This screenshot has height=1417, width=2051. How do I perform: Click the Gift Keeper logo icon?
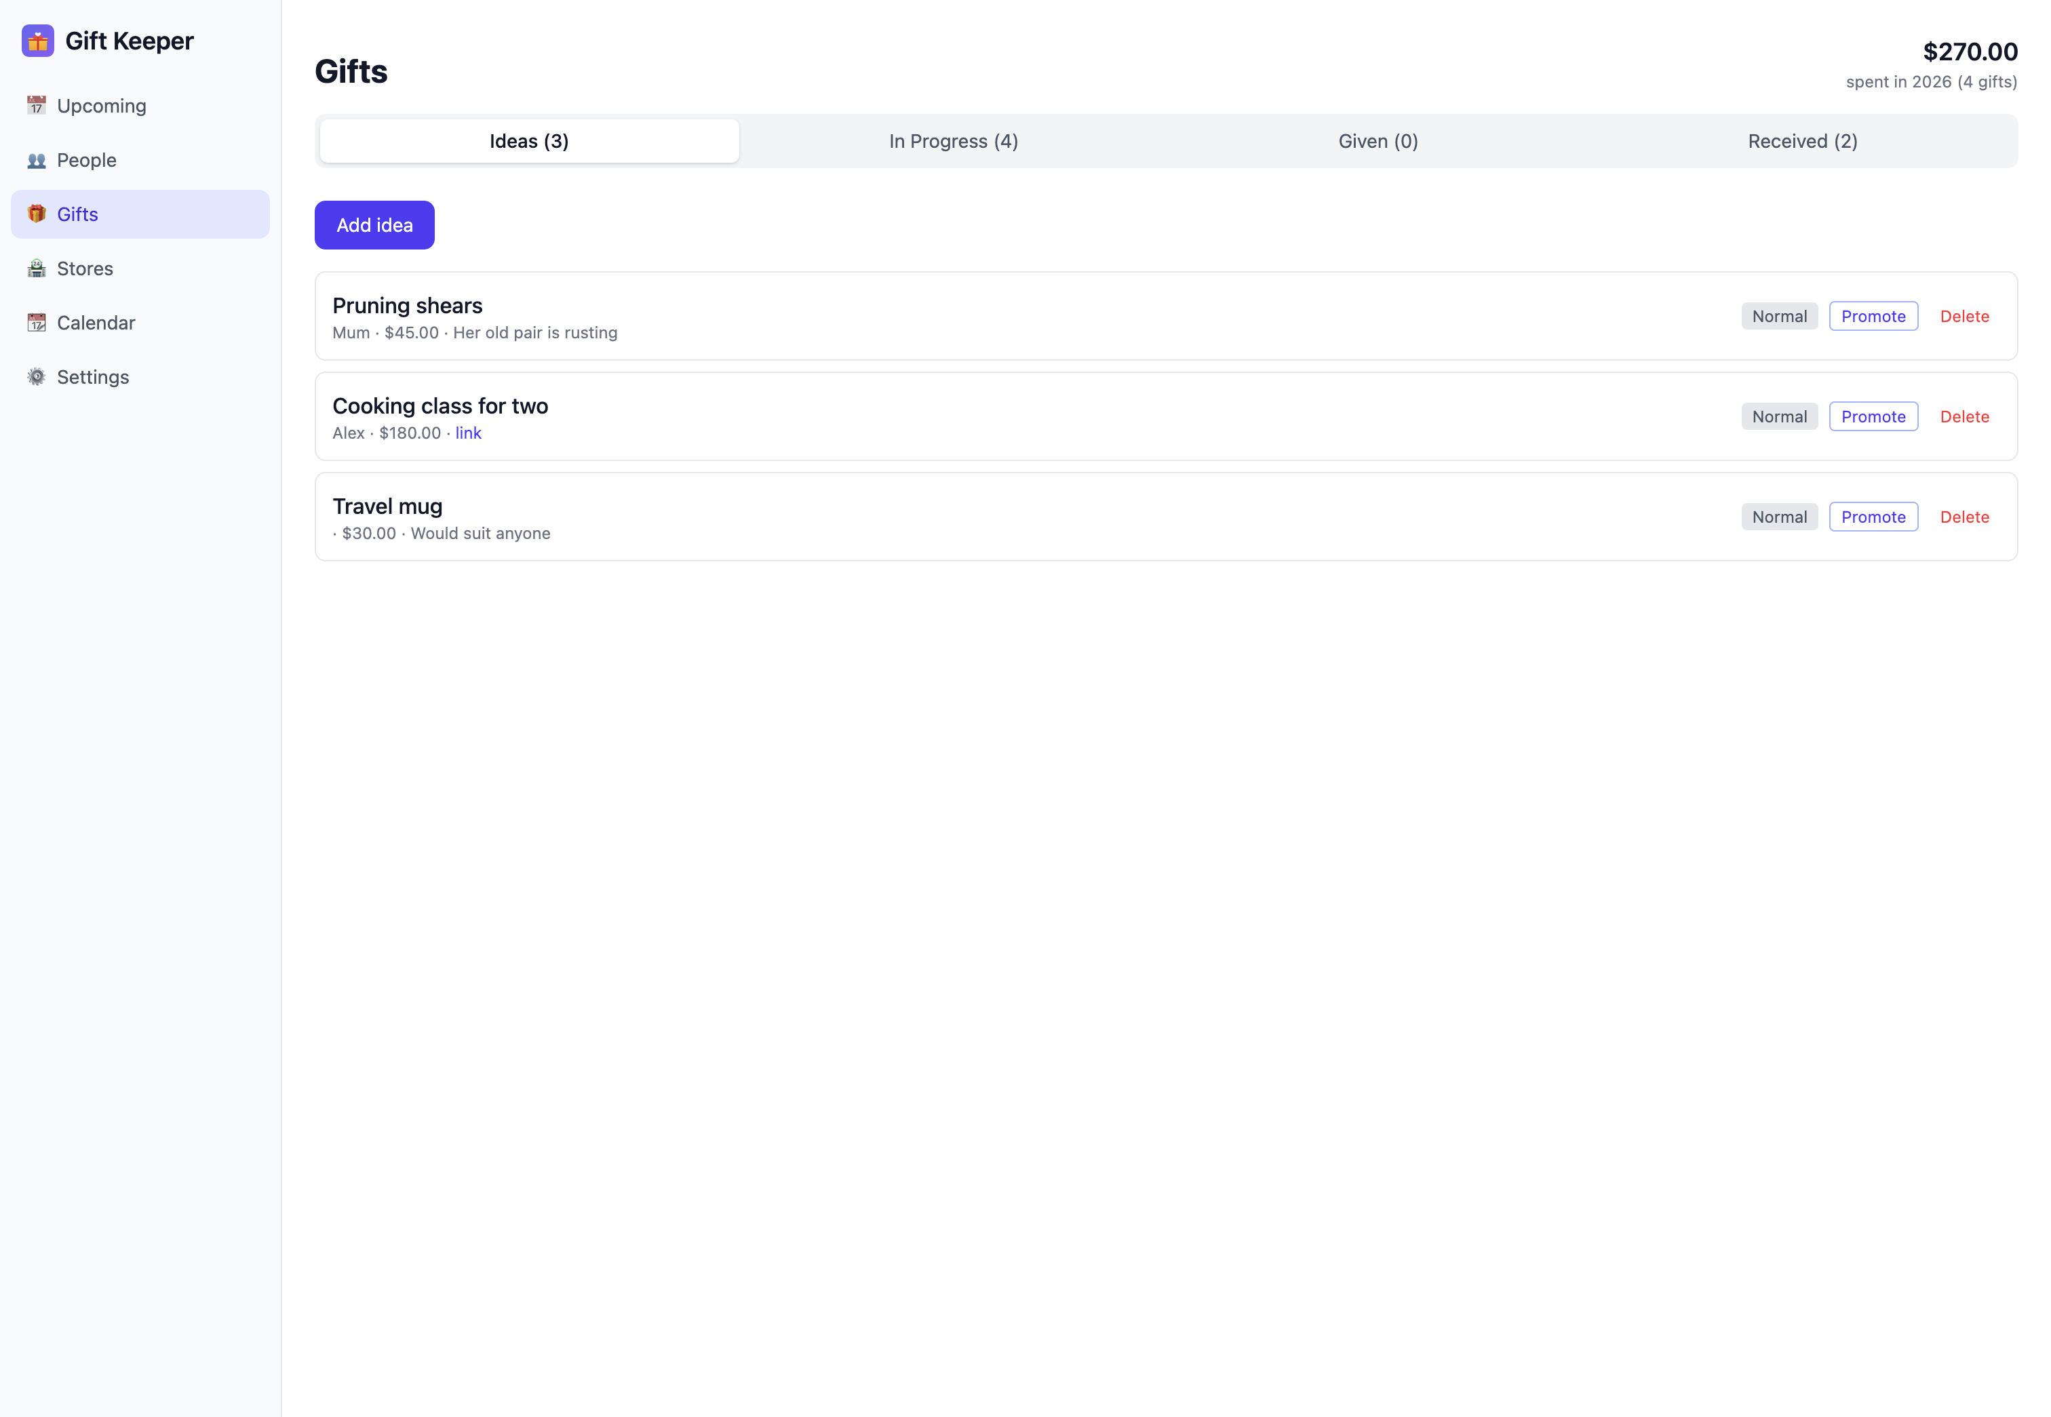[x=37, y=41]
